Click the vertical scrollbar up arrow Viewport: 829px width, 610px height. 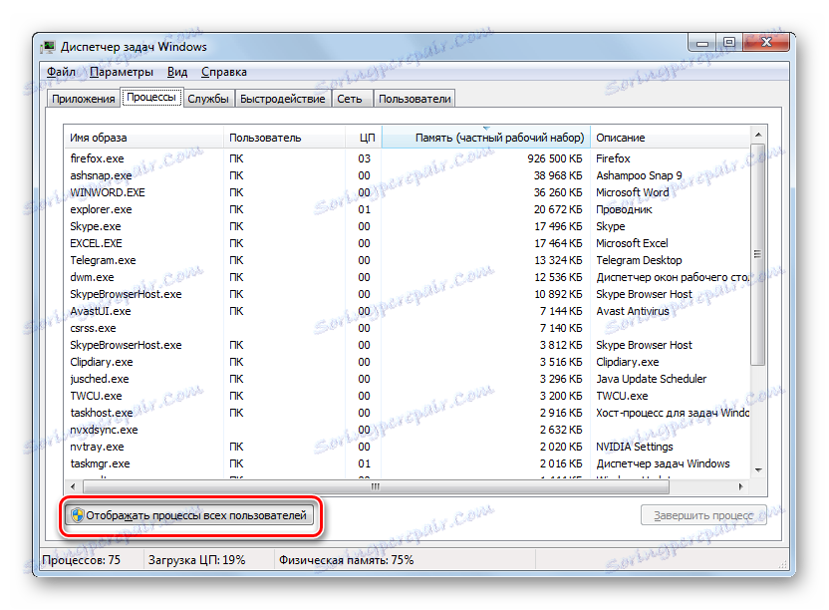coord(758,135)
